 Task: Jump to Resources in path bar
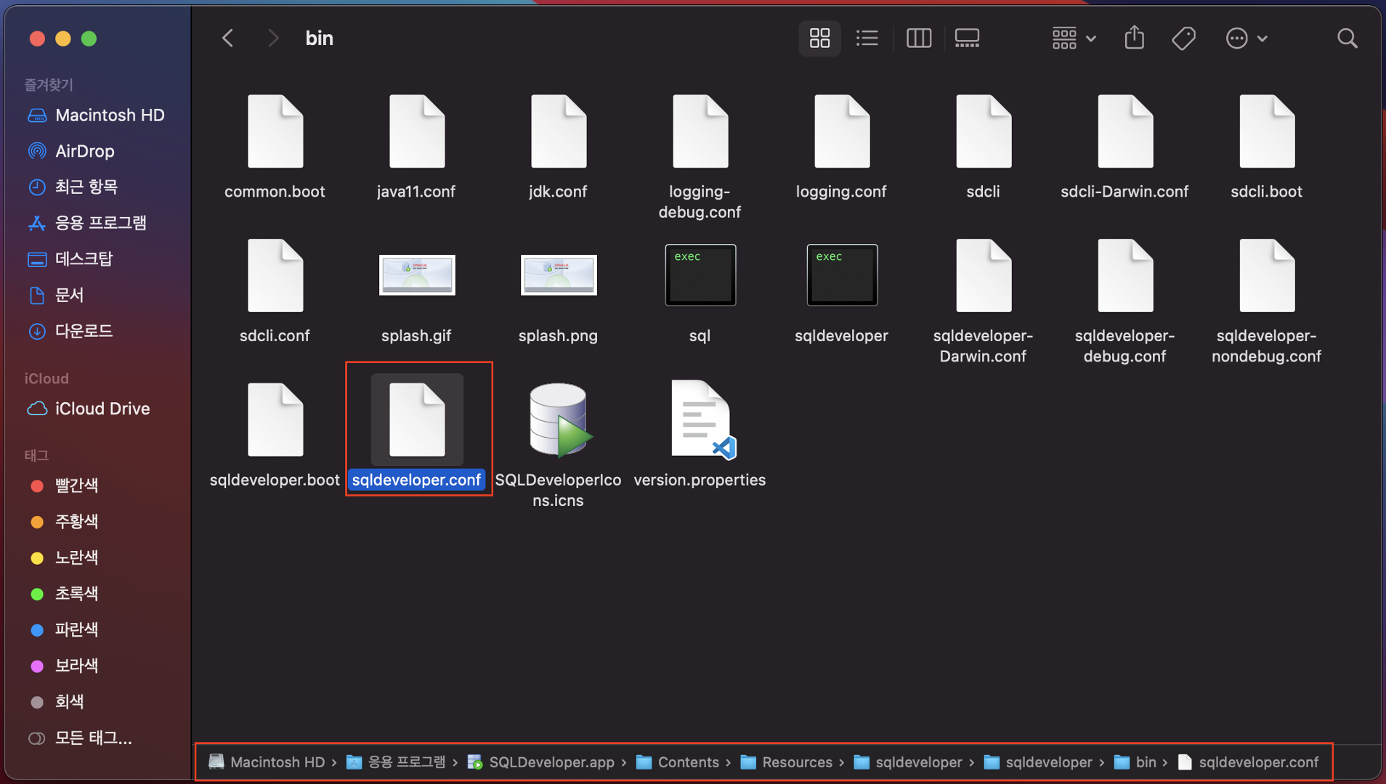tap(787, 762)
